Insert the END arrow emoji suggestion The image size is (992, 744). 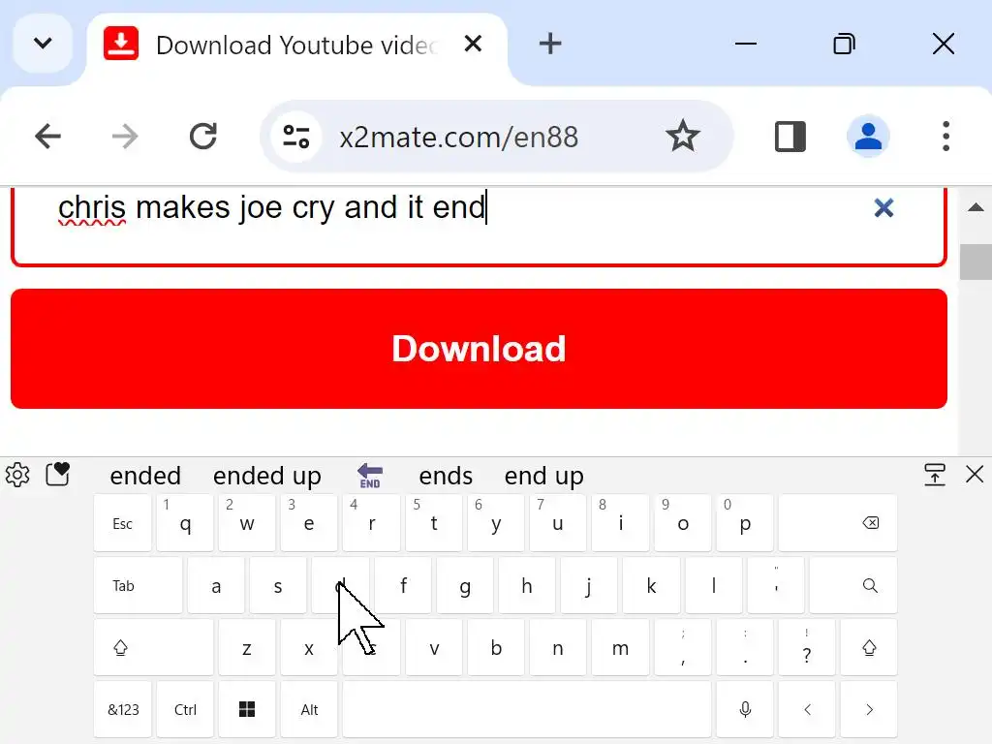(x=370, y=476)
